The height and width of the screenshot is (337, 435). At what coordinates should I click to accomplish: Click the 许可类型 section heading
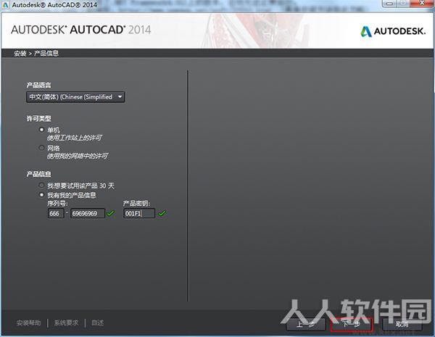point(39,118)
